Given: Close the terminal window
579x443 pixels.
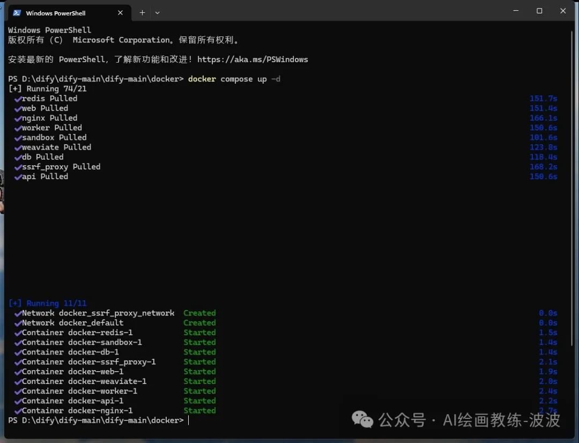Looking at the screenshot, I should tap(563, 11).
